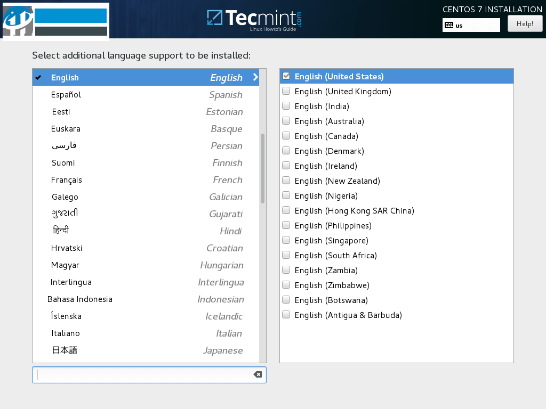
Task: Check English (India) language support
Action: (286, 105)
